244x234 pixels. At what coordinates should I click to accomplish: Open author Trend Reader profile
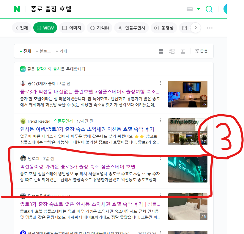pos(39,121)
